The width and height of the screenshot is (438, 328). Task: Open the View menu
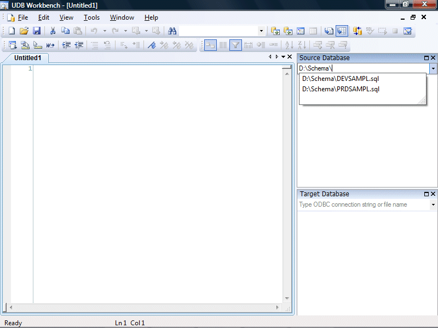coord(66,17)
